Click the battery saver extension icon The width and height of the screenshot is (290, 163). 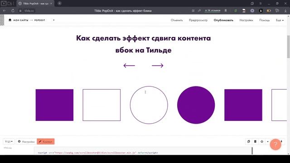pyautogui.click(x=269, y=11)
